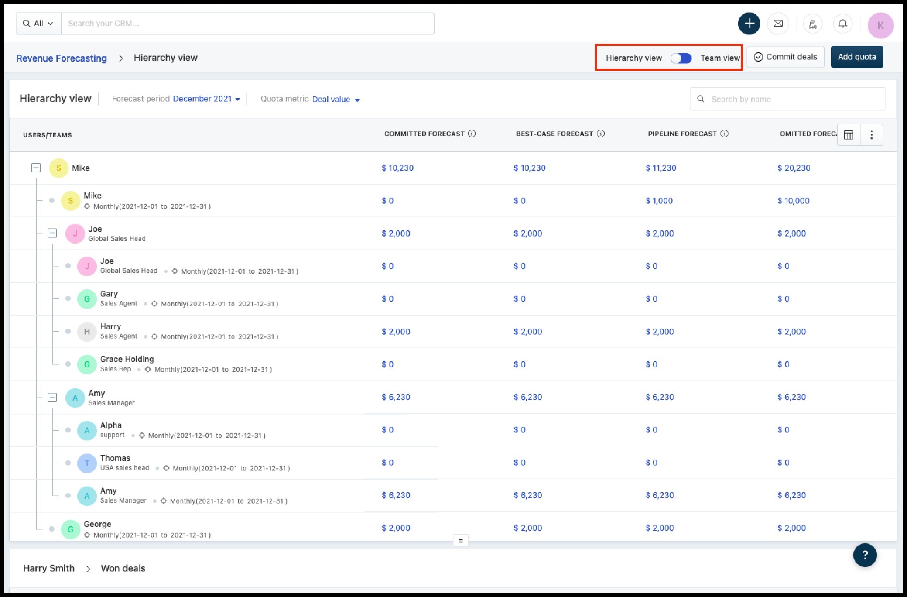
Task: Toggle between Hierarchy and Team view
Action: pos(681,58)
